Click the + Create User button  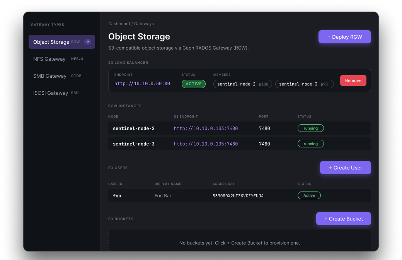[x=345, y=168]
